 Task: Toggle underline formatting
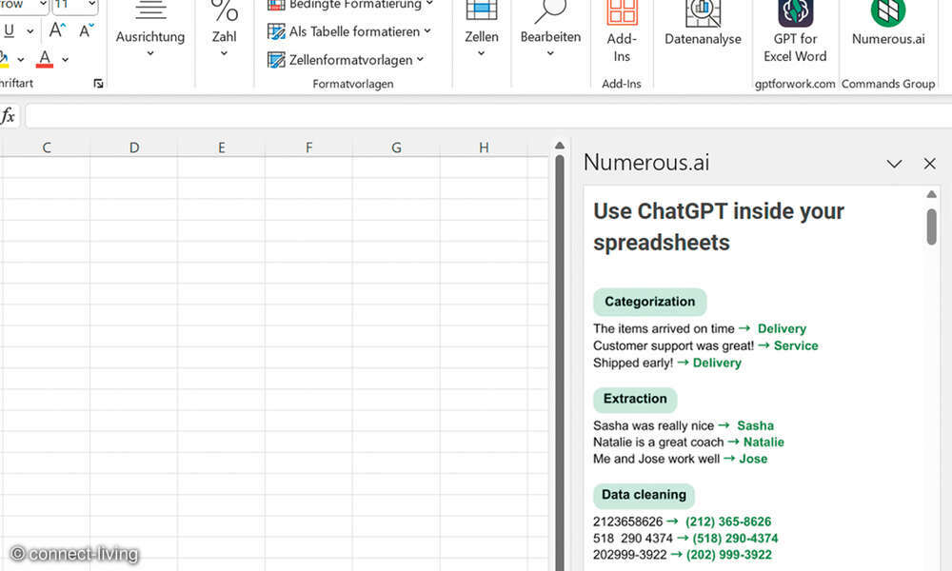[8, 30]
